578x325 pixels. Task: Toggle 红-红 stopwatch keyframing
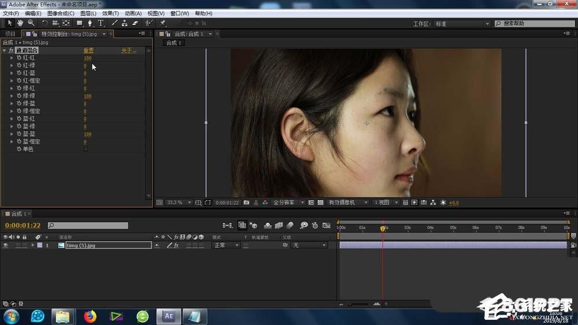click(x=19, y=58)
